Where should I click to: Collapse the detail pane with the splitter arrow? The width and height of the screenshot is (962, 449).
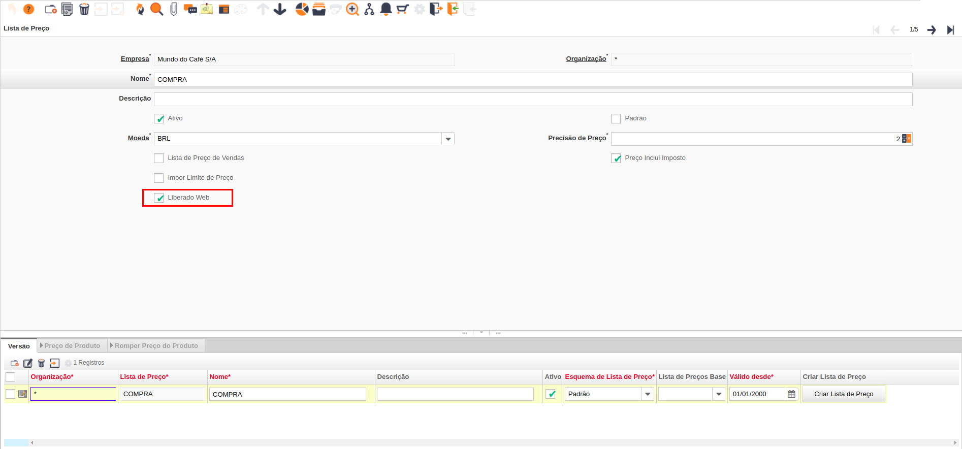[x=482, y=333]
